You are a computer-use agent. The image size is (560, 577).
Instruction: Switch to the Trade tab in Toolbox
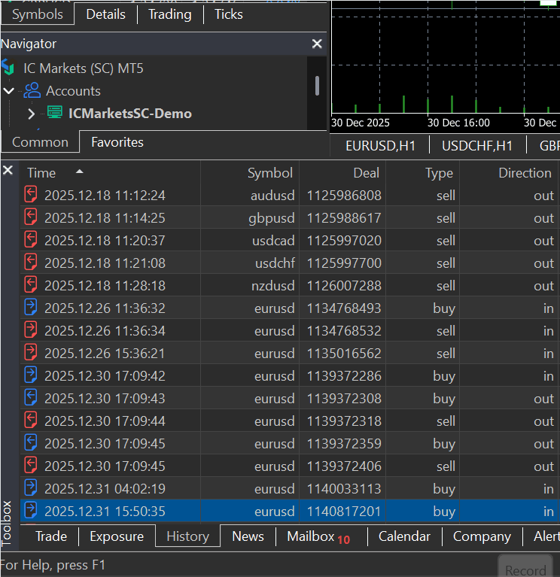[x=51, y=536]
